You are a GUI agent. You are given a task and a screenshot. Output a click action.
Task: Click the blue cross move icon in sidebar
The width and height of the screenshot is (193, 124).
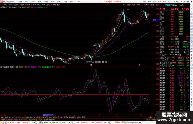[x=191, y=58]
